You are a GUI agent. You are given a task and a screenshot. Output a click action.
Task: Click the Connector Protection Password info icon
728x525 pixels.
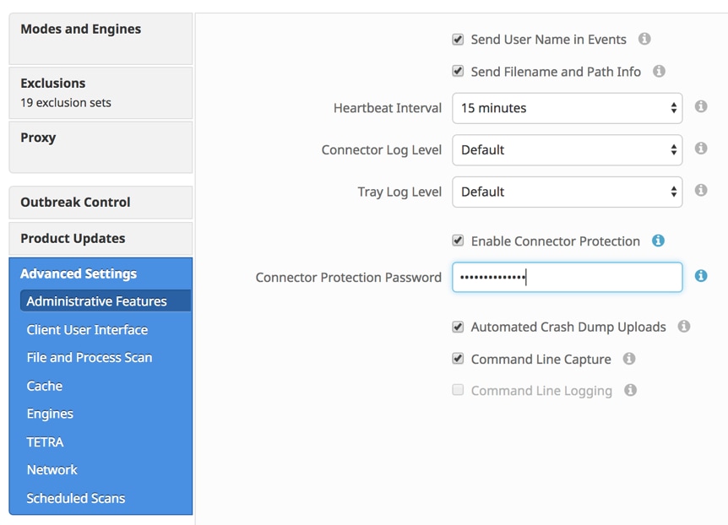tap(701, 276)
